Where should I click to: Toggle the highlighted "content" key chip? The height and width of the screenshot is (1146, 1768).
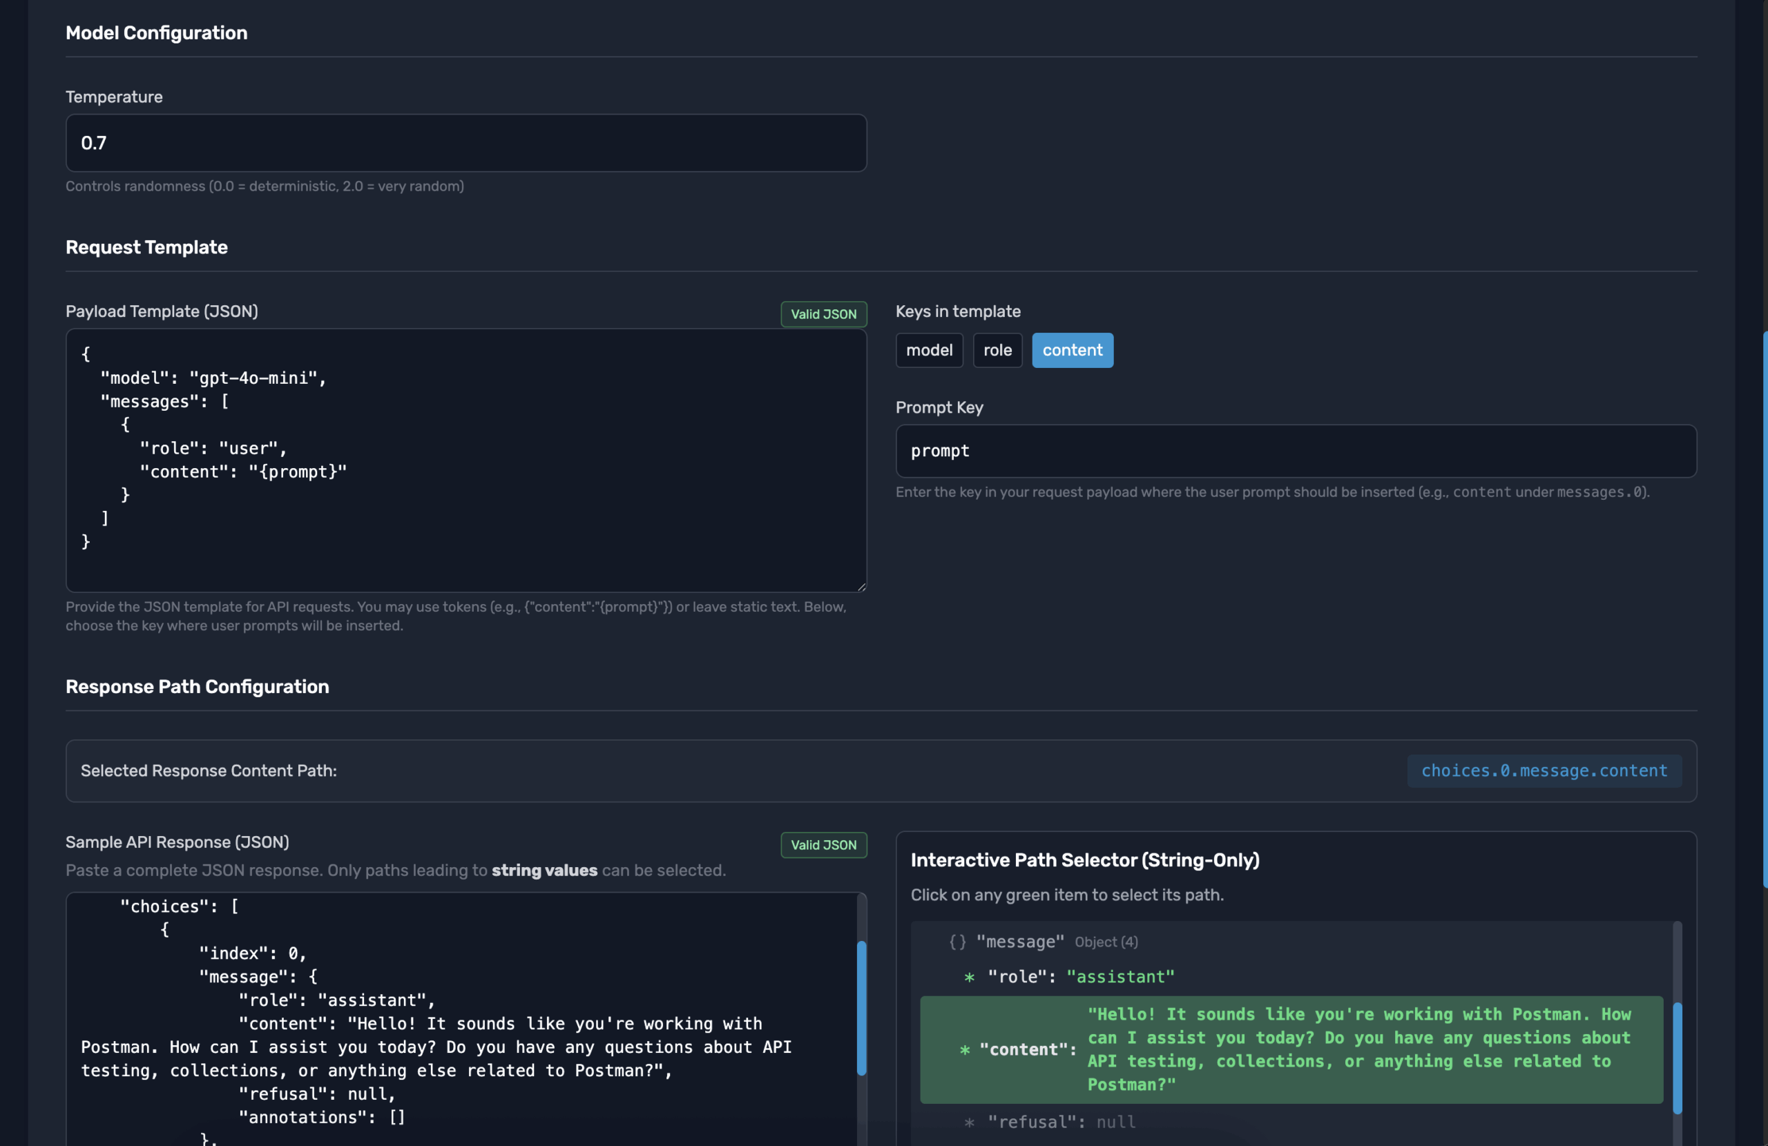[1072, 351]
